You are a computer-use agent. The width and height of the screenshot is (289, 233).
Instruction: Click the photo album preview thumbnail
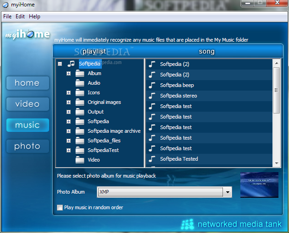(x=259, y=185)
